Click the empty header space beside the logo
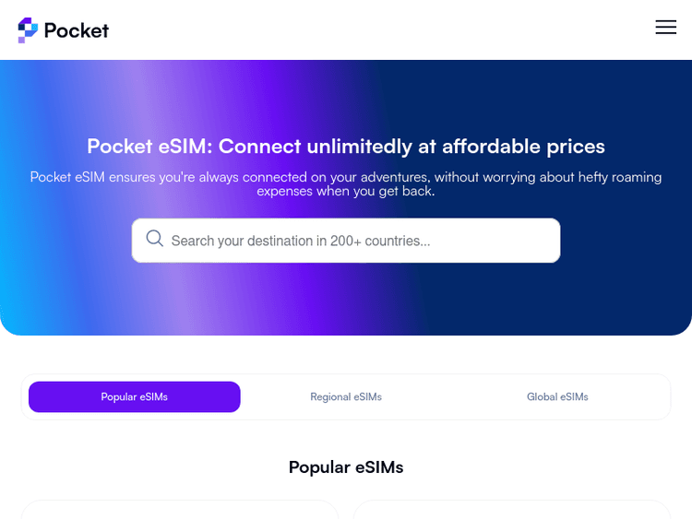Screen dimensions: 692x519 click(369, 29)
